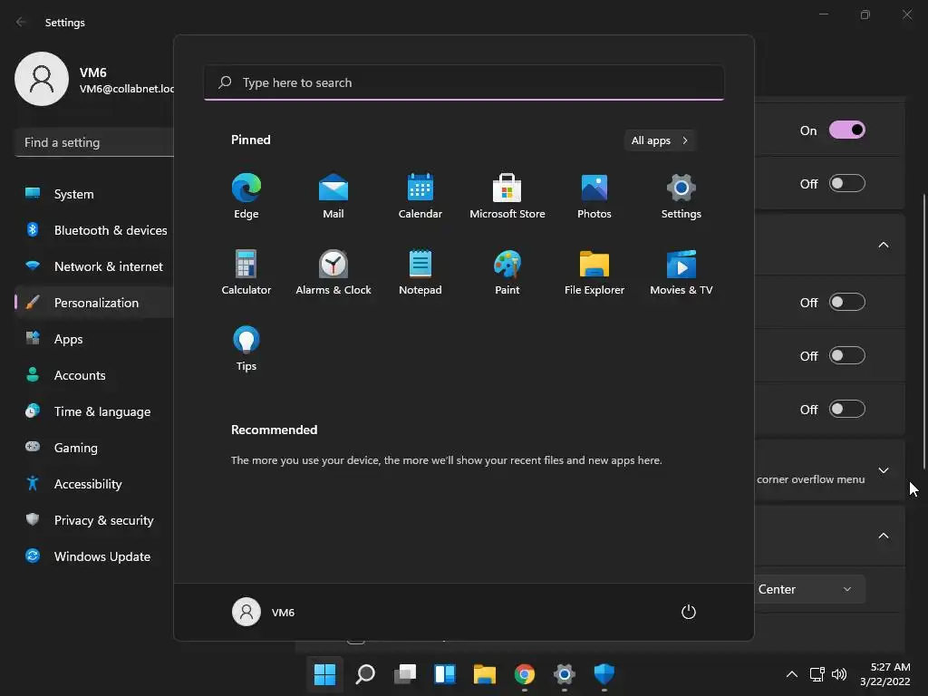This screenshot has height=696, width=928.
Task: Show All apps list
Action: pyautogui.click(x=660, y=140)
